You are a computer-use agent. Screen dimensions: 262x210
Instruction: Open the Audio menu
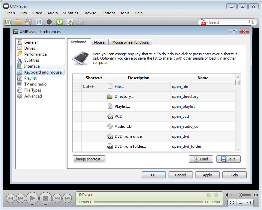coord(53,13)
